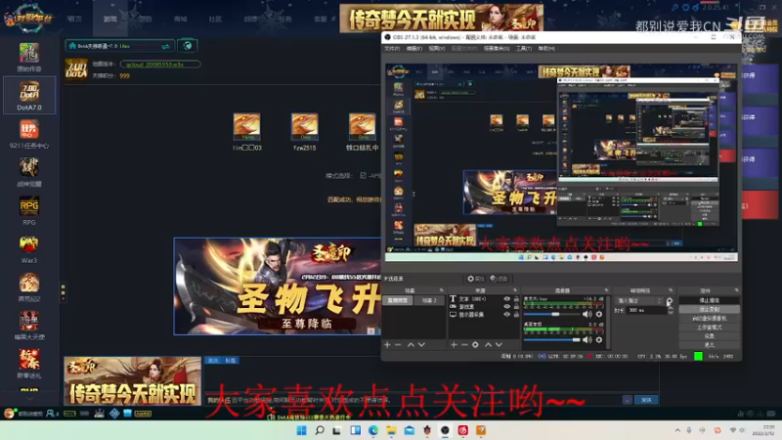782x440 pixels.
Task: Click the transition settings gear in OBS
Action: coord(670,301)
